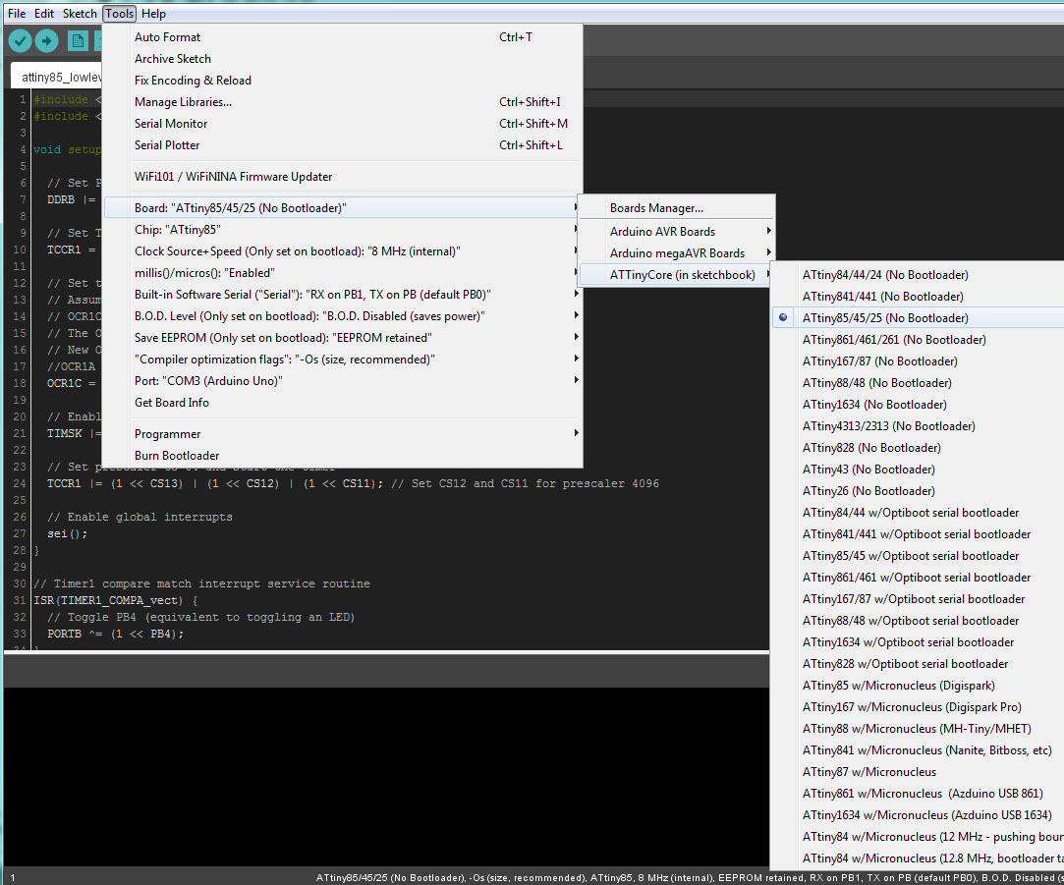Open the File menu
This screenshot has width=1064, height=885.
(17, 14)
